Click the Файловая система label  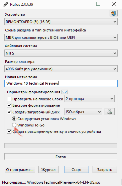pyautogui.click(x=21, y=46)
